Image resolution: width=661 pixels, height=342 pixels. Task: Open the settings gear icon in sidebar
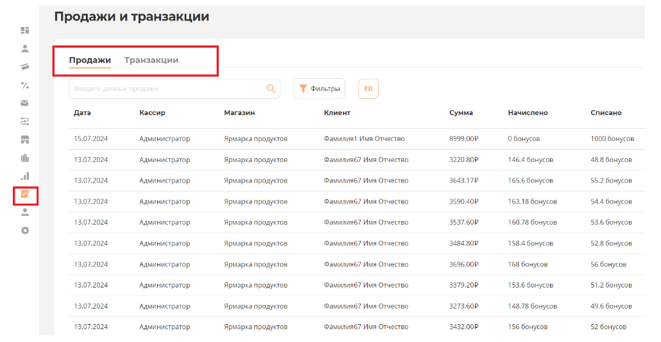pos(25,230)
